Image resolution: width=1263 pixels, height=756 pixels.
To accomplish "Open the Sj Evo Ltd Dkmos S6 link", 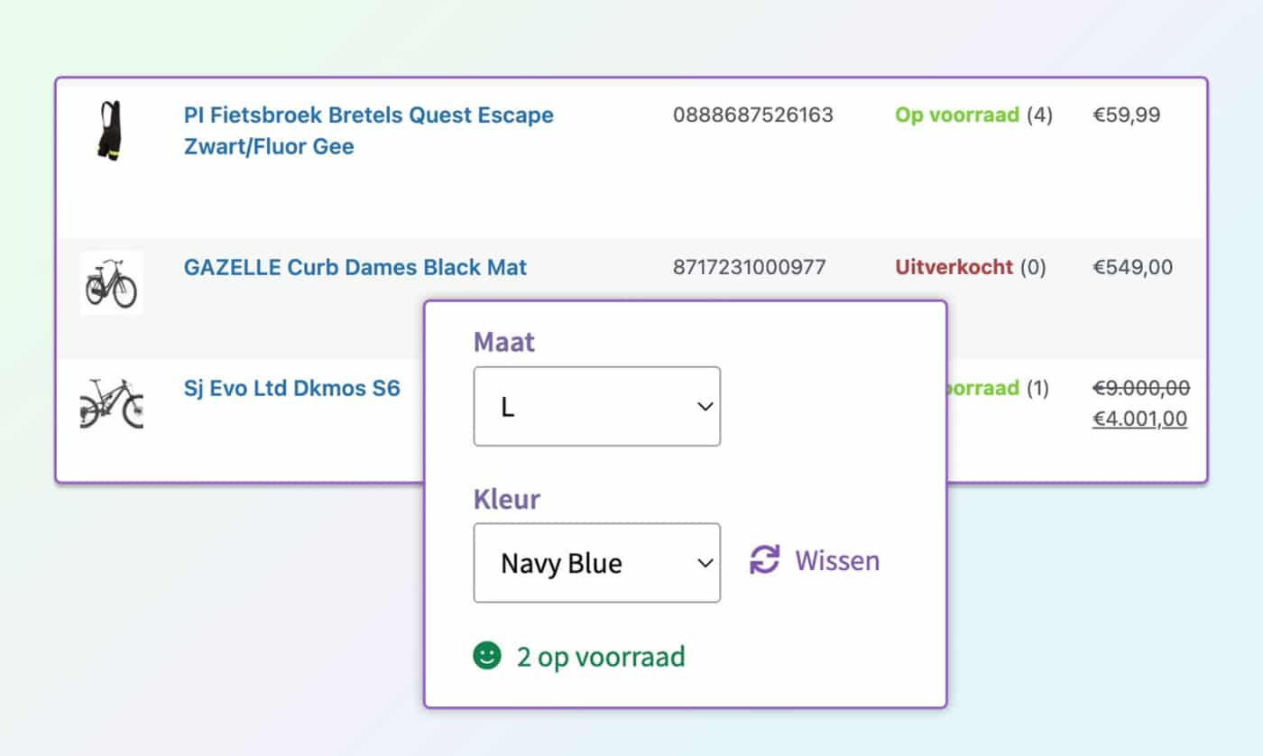I will pos(292,388).
